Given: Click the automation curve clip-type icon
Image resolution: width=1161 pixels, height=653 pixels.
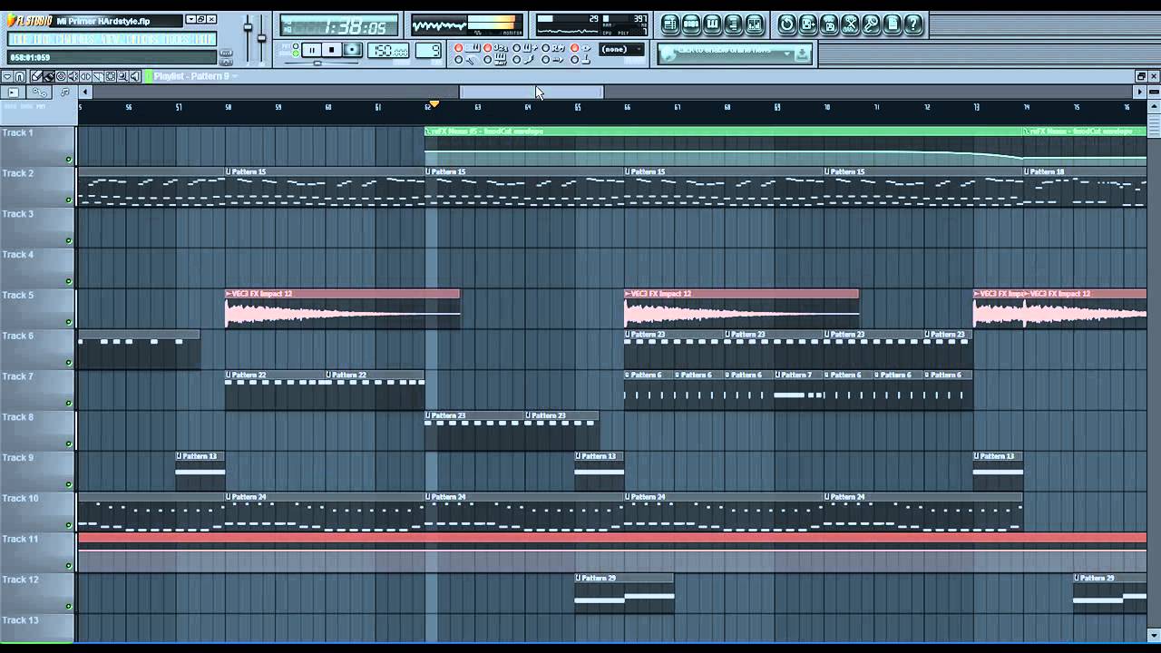Looking at the screenshot, I should [x=39, y=93].
